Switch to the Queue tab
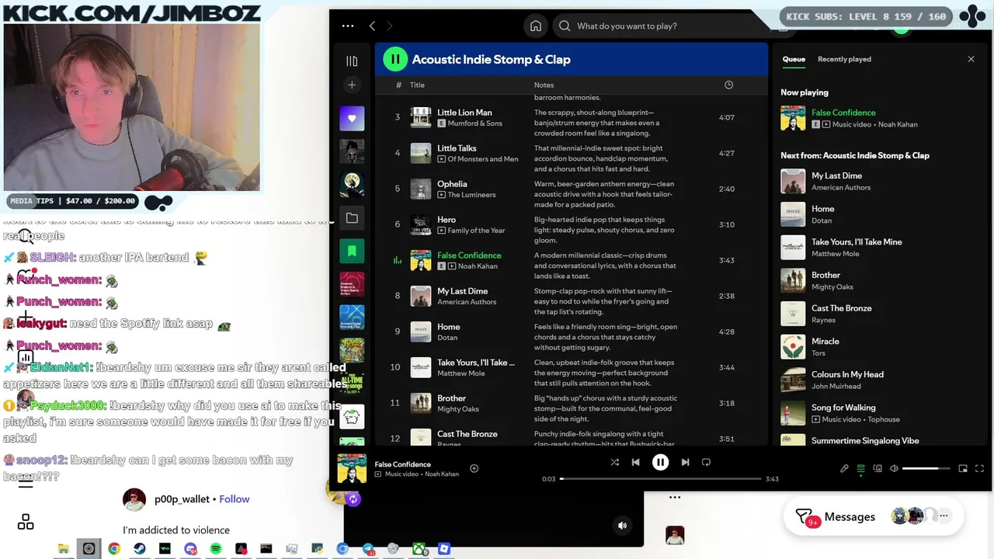 point(794,59)
